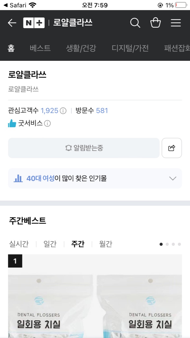Open the search magnifier icon
The height and width of the screenshot is (338, 190).
point(135,23)
